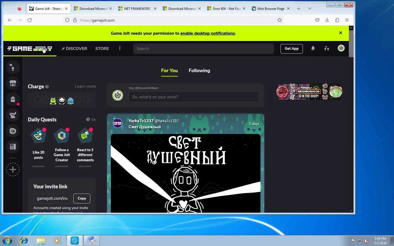
Task: Open the Firefox hamburger menu
Action: [x=347, y=20]
